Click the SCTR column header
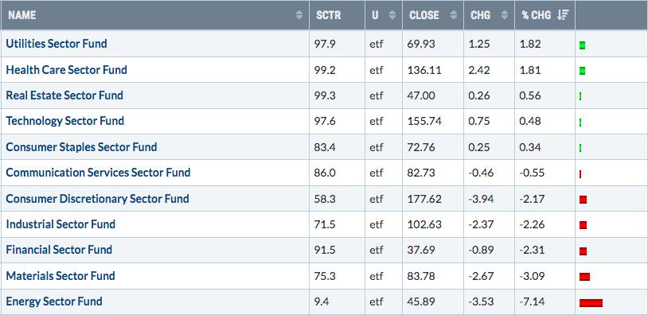This screenshot has height=315, width=648. tap(329, 15)
